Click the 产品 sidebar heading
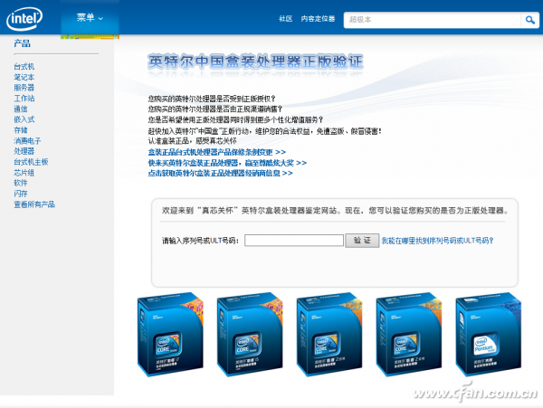 tap(22, 43)
